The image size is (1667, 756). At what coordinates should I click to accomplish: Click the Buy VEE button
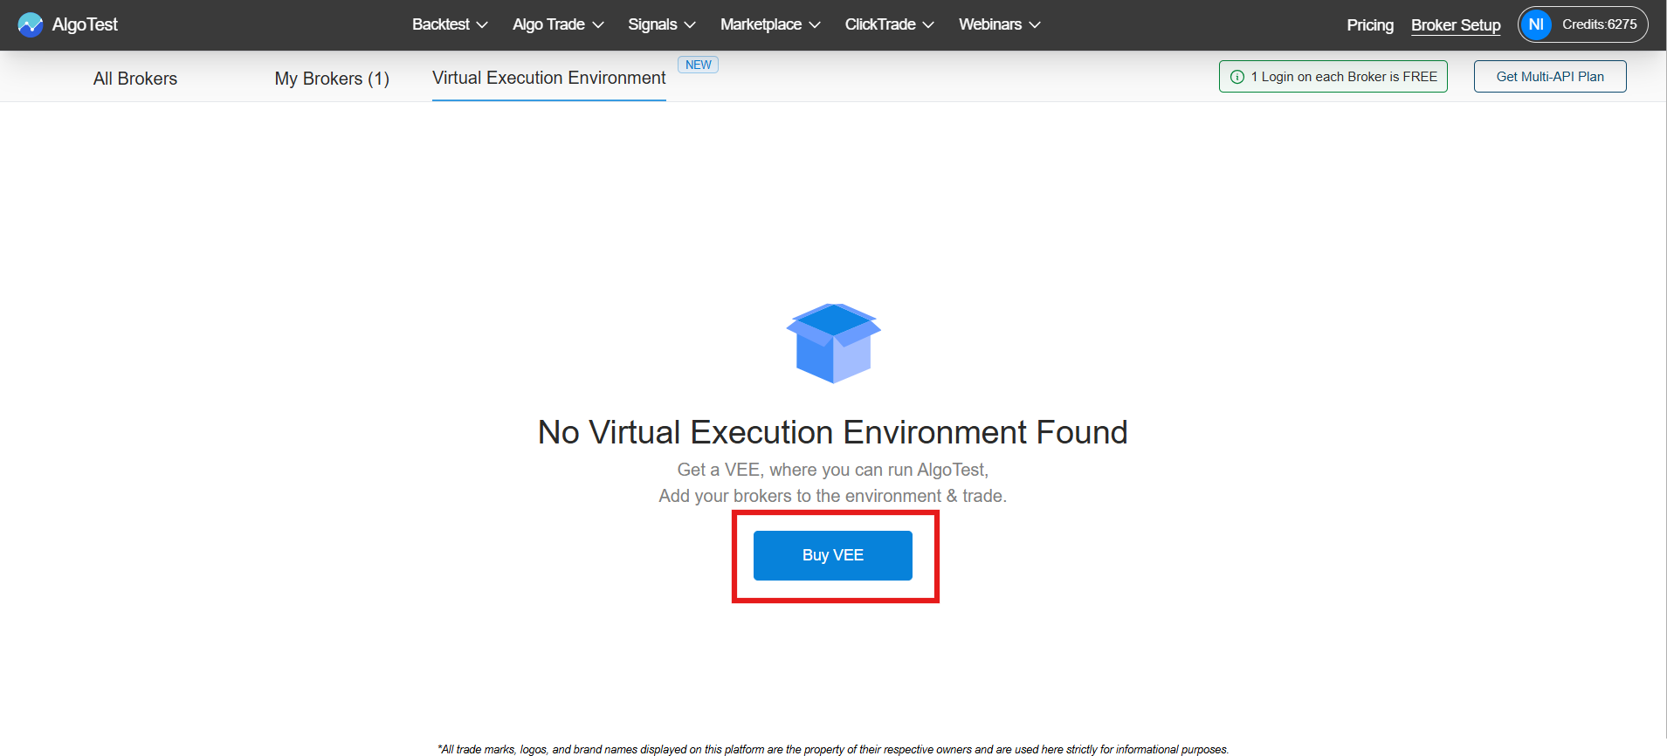click(832, 555)
